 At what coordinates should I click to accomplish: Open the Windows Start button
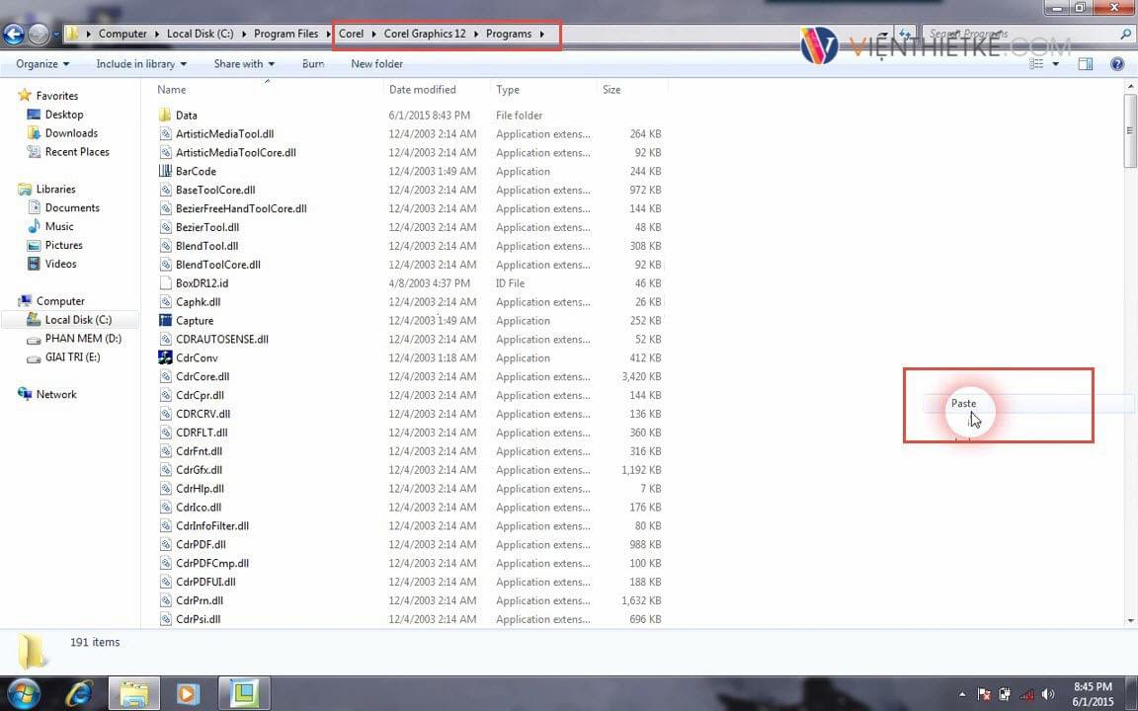pos(24,693)
